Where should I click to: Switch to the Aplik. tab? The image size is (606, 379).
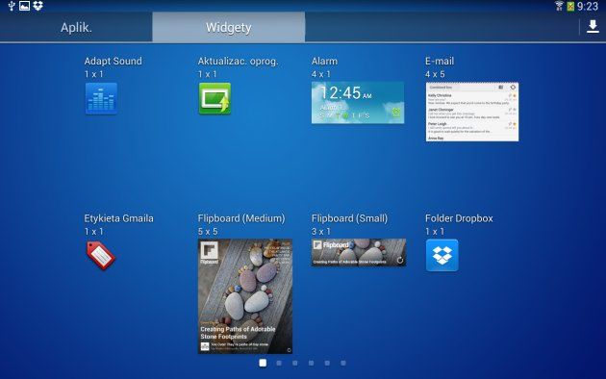tap(76, 28)
